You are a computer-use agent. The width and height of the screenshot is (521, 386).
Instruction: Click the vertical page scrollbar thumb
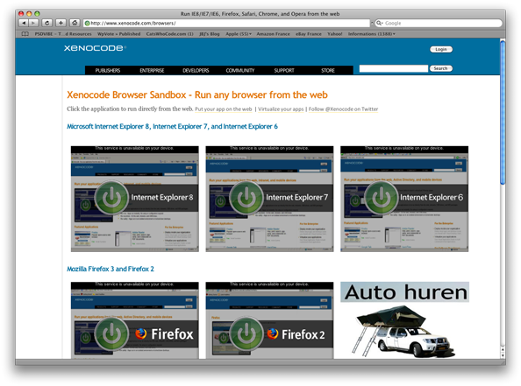[503, 112]
